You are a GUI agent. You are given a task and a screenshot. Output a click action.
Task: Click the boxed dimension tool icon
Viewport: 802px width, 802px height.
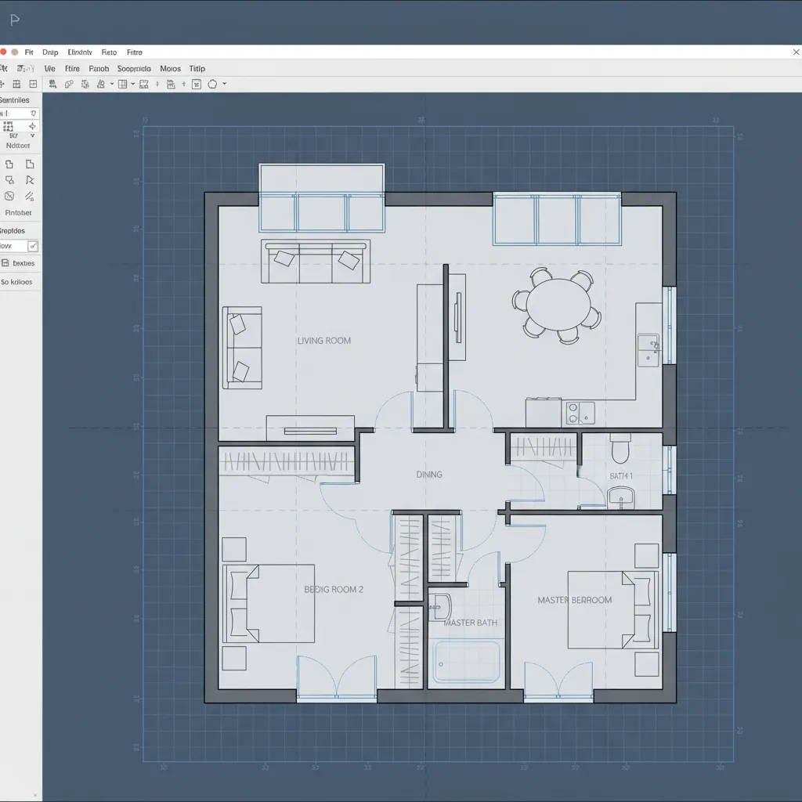[x=197, y=85]
